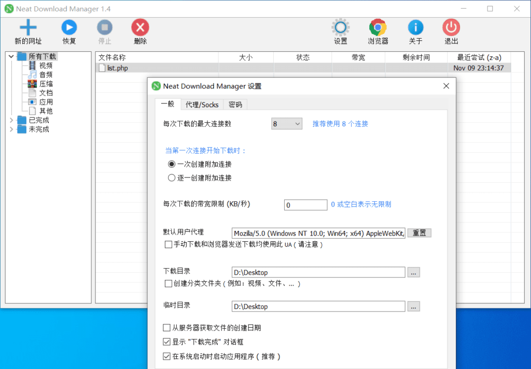Click the 默认用户代理 text field

click(x=318, y=233)
